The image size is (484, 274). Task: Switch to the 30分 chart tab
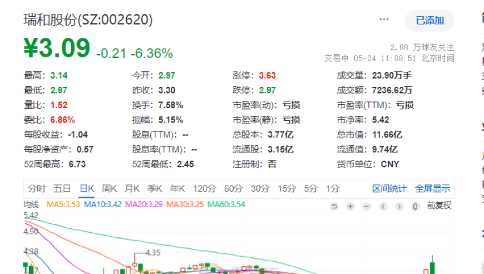pyautogui.click(x=260, y=188)
